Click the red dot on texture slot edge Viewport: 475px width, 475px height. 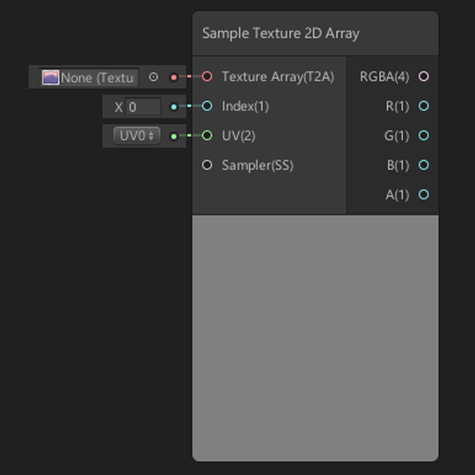(x=173, y=77)
